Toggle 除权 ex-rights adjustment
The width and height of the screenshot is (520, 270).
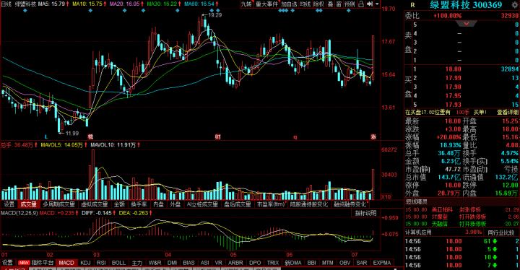click(318, 4)
